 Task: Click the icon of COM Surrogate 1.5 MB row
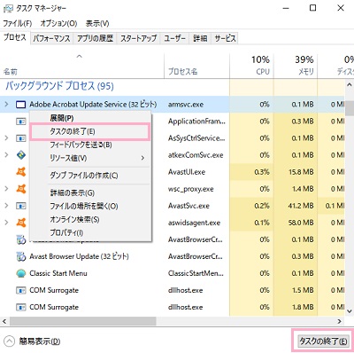pos(20,290)
